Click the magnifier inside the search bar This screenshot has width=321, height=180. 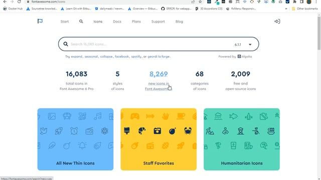click(x=66, y=44)
